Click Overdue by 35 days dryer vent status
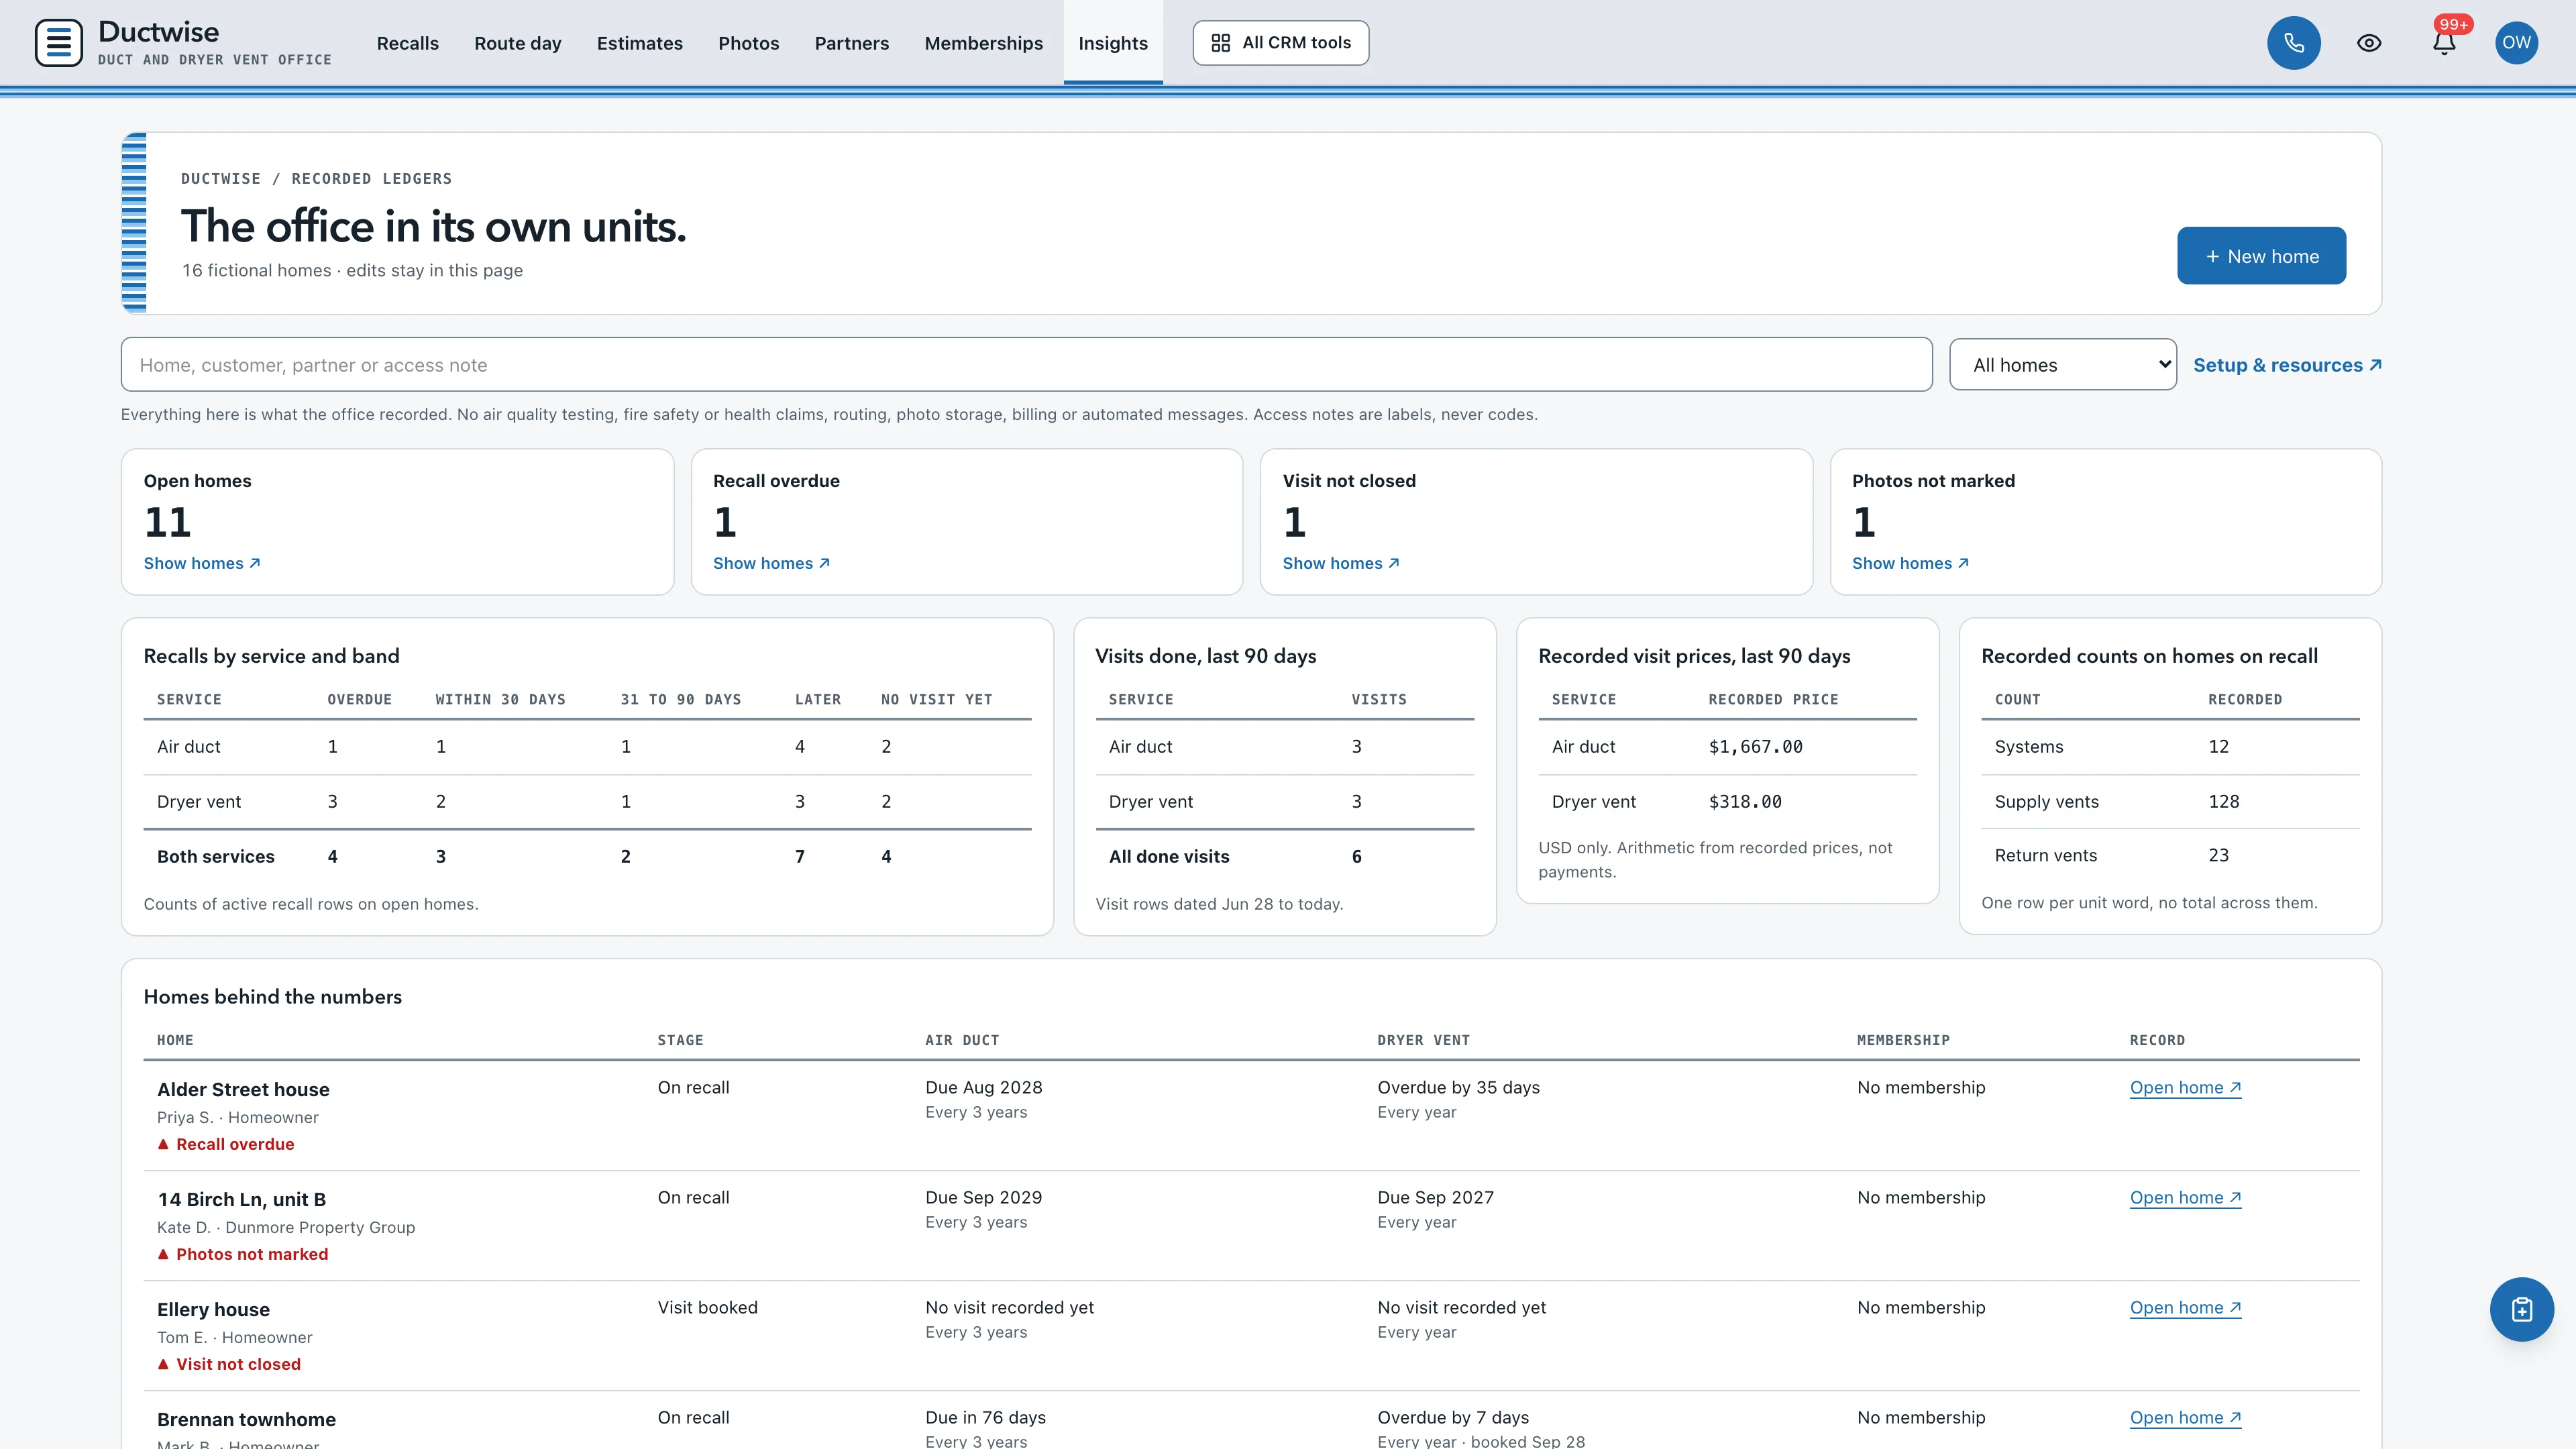Screen dimensions: 2576x1449 pyautogui.click(x=1458, y=1087)
